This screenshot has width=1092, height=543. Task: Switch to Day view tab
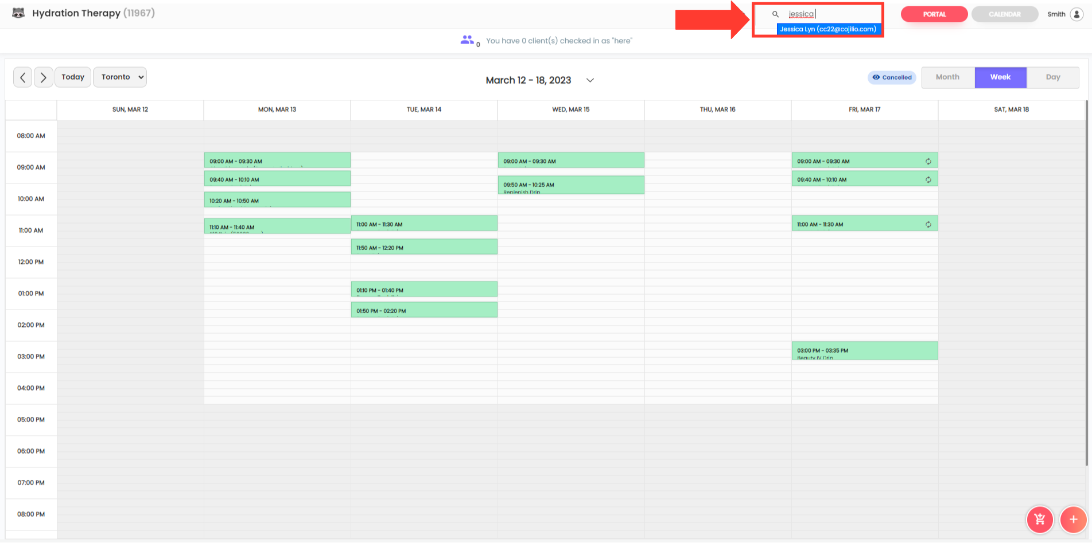(x=1052, y=77)
